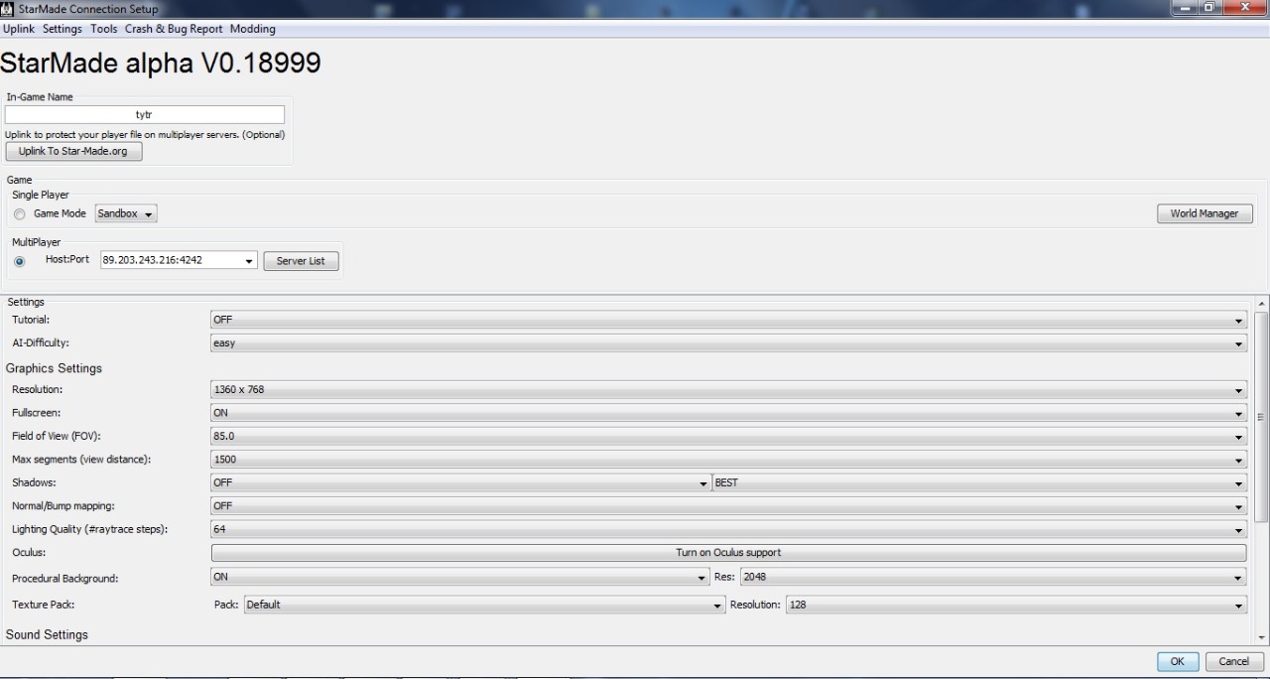Turn on Oculus support
Image resolution: width=1270 pixels, height=679 pixels.
(x=728, y=553)
